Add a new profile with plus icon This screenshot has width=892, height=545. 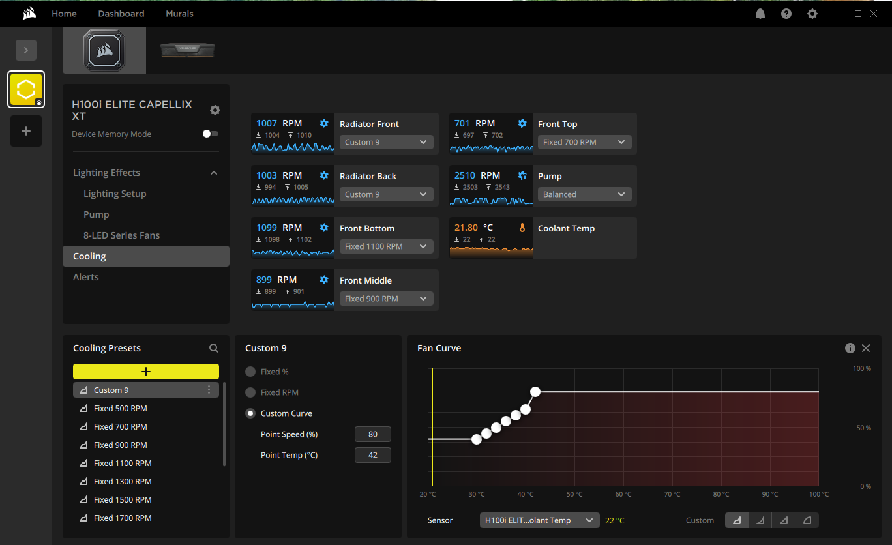[26, 131]
